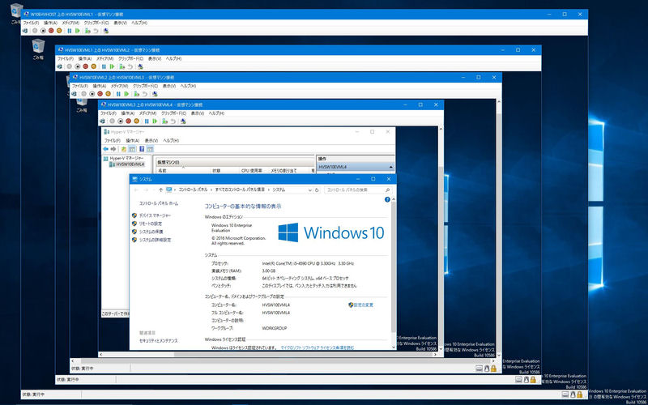Open 操作(A) menu in HVSW10EVML3 connection window
648x405 pixels.
pos(100,86)
